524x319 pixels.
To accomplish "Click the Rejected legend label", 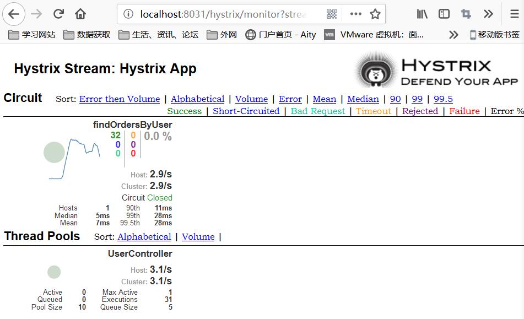I will (x=420, y=111).
